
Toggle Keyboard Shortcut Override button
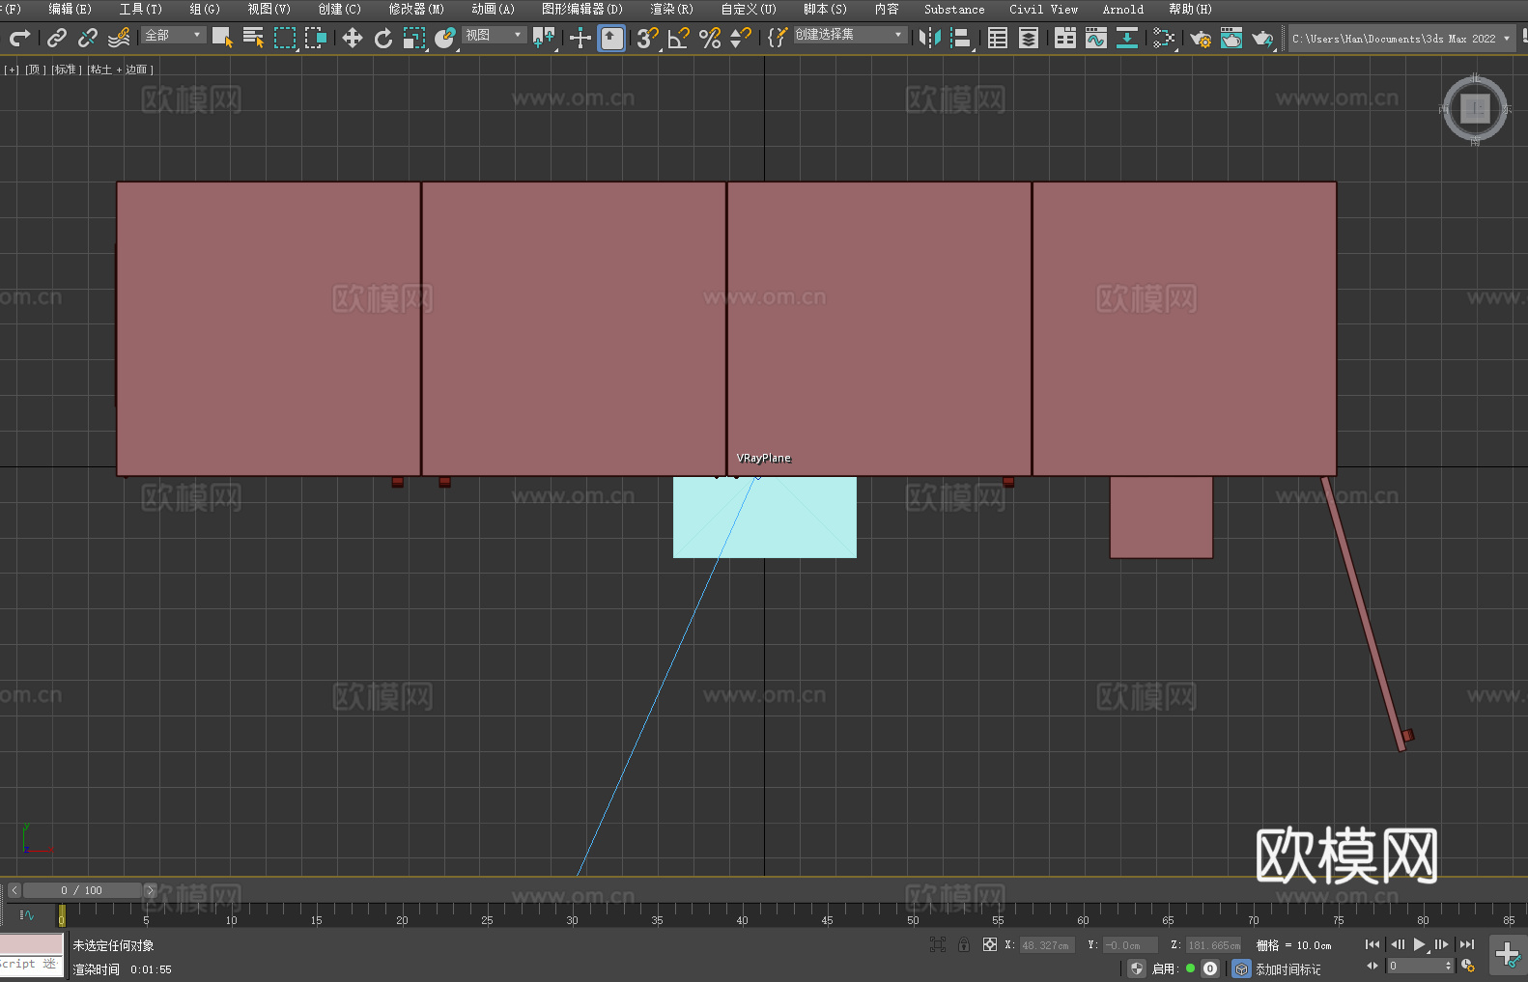[x=611, y=38]
